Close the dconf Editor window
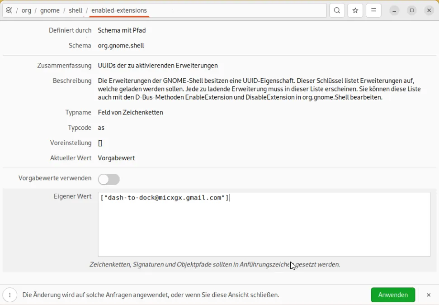The width and height of the screenshot is (439, 305). tap(429, 10)
